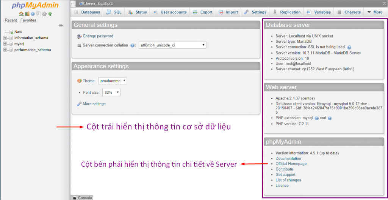This screenshot has height=200, width=388.
Task: Open the Export tab
Action: pos(203,12)
